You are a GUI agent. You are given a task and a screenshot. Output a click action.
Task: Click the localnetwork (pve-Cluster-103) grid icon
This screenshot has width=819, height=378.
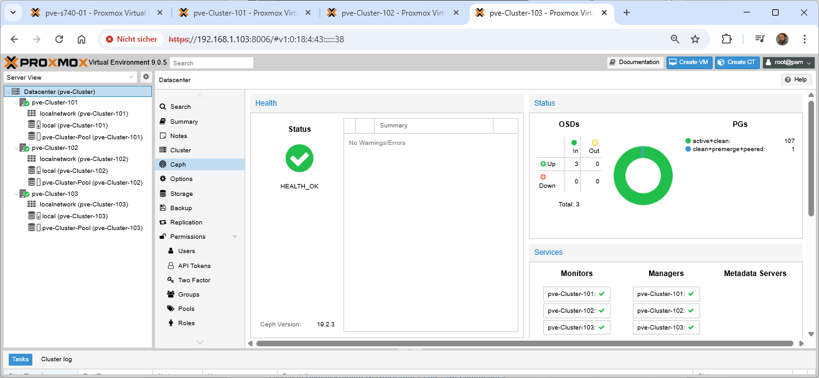coord(32,204)
